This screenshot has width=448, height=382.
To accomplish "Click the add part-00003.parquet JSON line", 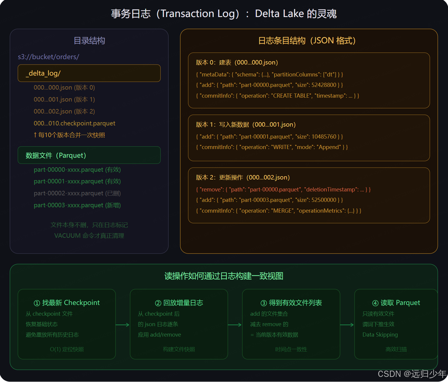I will click(269, 200).
